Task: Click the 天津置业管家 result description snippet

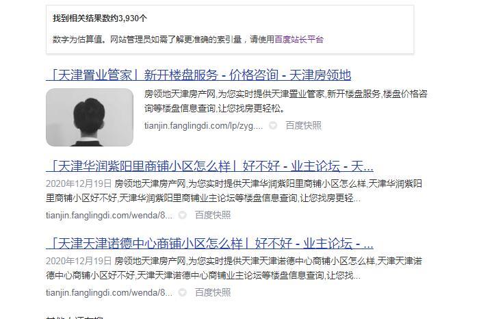Action: click(286, 101)
